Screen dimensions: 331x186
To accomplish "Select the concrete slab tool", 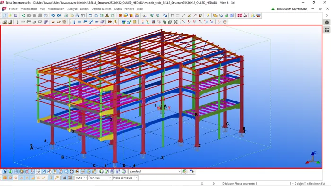I will point(35,22).
